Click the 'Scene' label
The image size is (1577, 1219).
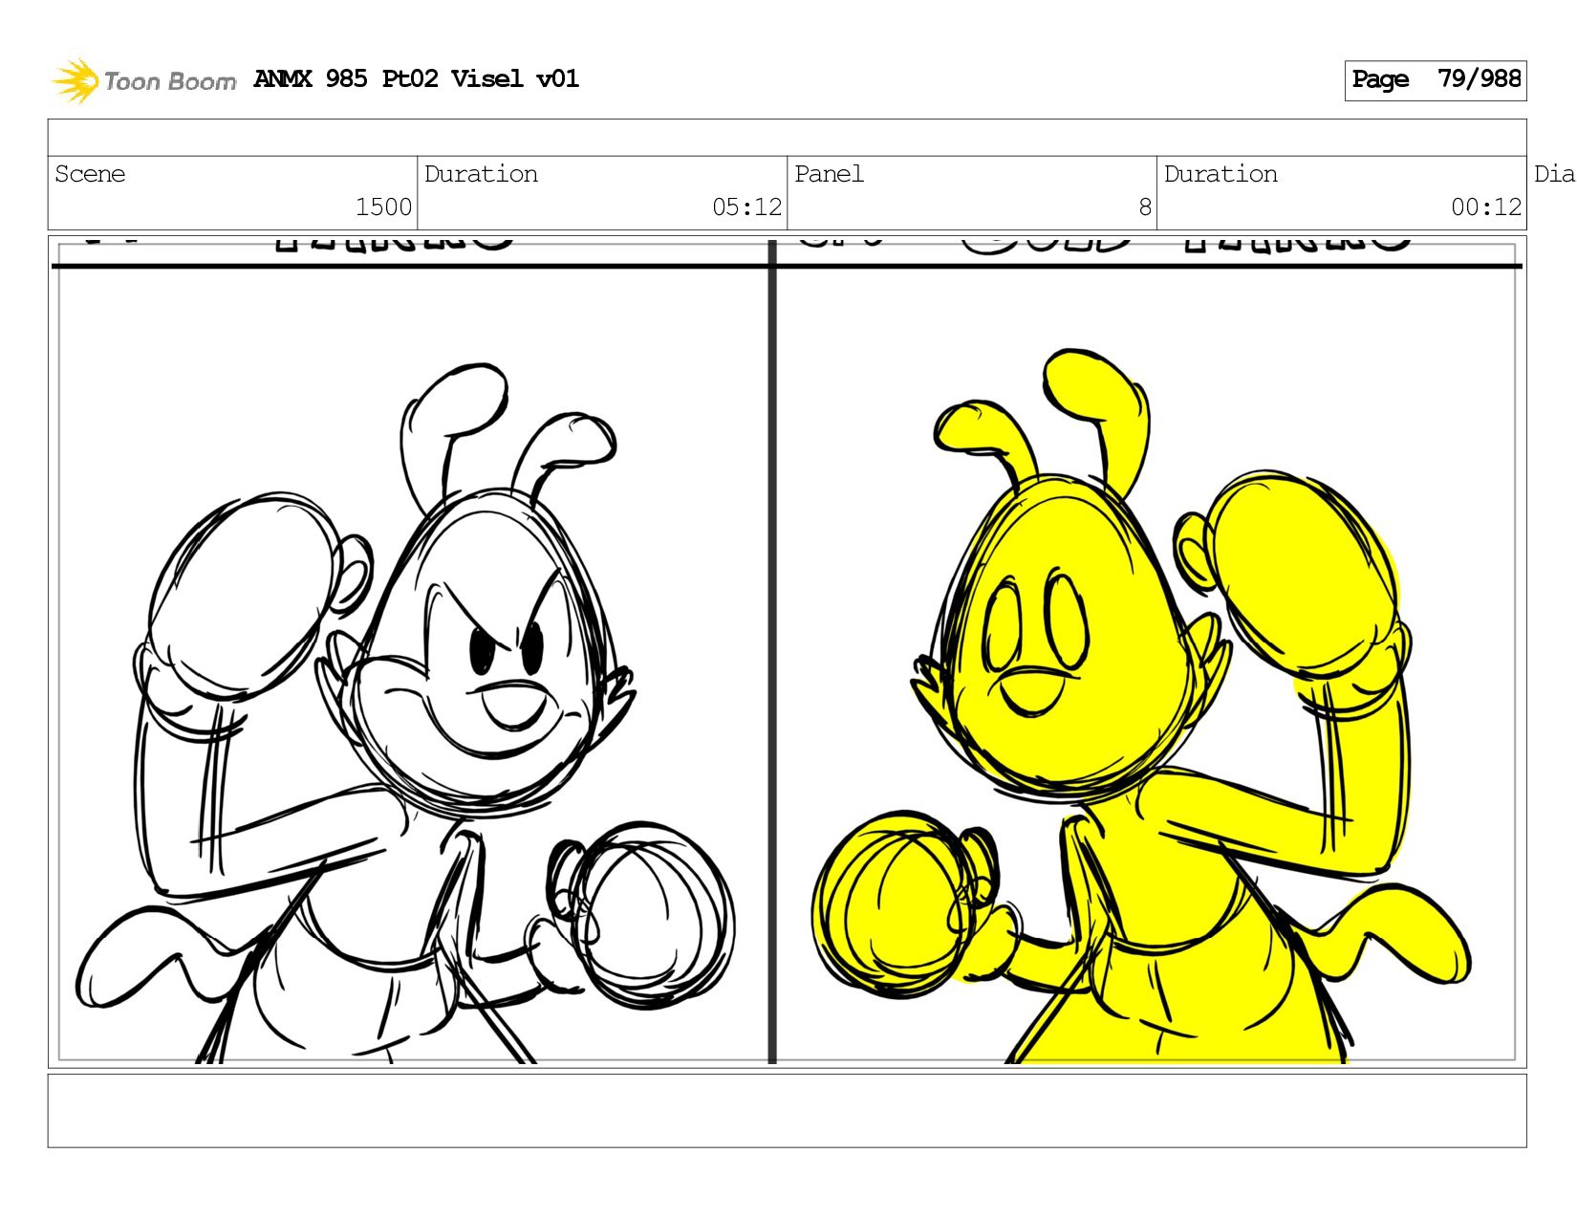click(90, 174)
